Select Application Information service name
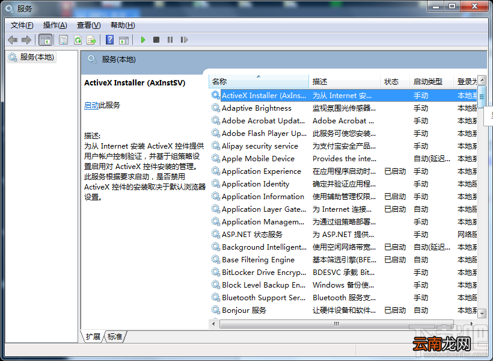This screenshot has width=493, height=361. 263,196
